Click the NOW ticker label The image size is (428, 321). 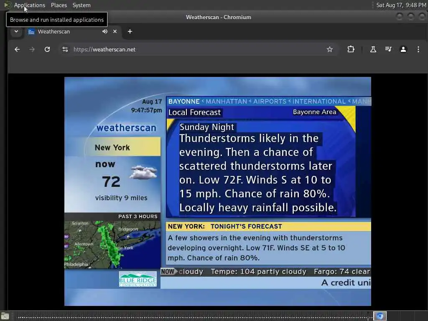click(x=168, y=272)
